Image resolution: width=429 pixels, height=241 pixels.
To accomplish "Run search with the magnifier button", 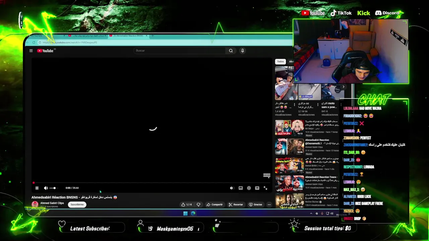I will coord(231,51).
